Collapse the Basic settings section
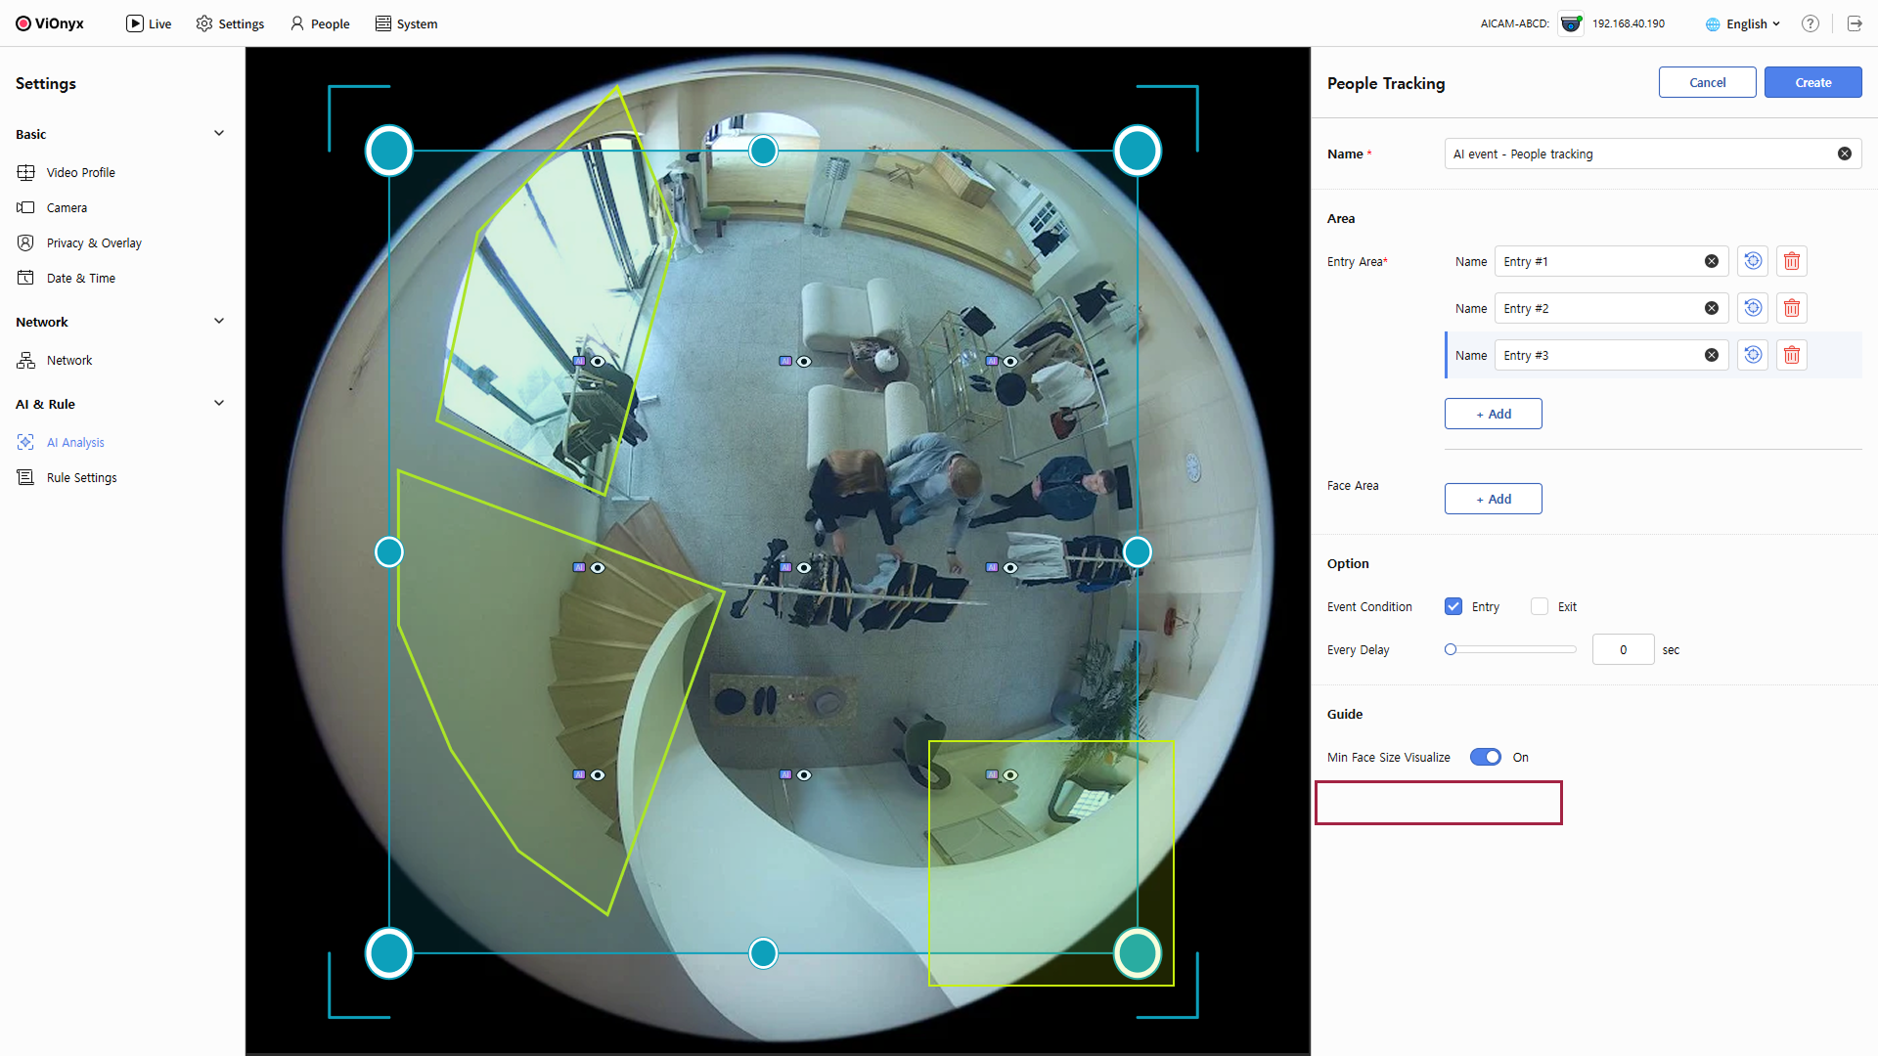The height and width of the screenshot is (1056, 1878). pyautogui.click(x=218, y=134)
